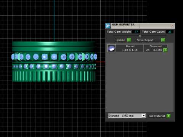183x137 pixels.
Task: Select the 1.18 X 1.18 size cell
Action: pos(130,50)
